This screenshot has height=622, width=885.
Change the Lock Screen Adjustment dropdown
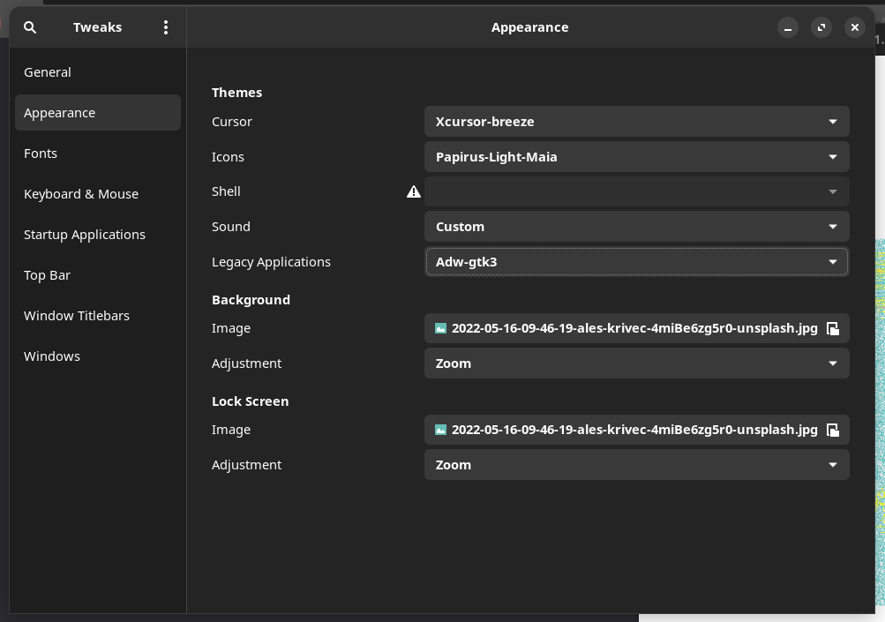click(x=636, y=465)
